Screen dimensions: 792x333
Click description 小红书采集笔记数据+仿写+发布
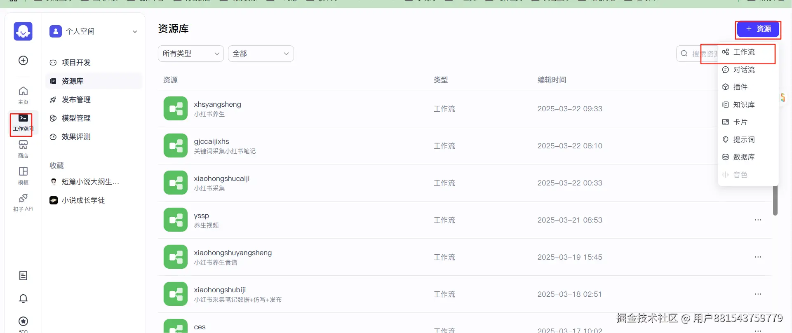tap(238, 300)
